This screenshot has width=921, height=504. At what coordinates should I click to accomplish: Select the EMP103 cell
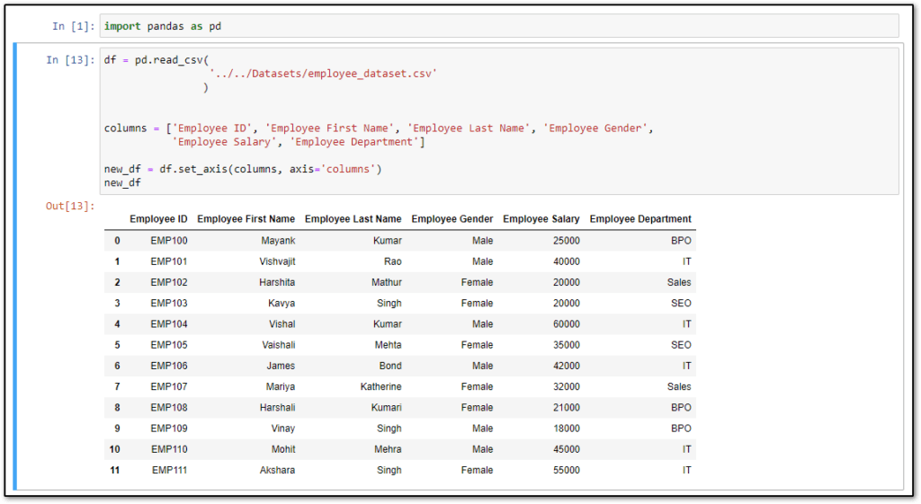pos(169,304)
